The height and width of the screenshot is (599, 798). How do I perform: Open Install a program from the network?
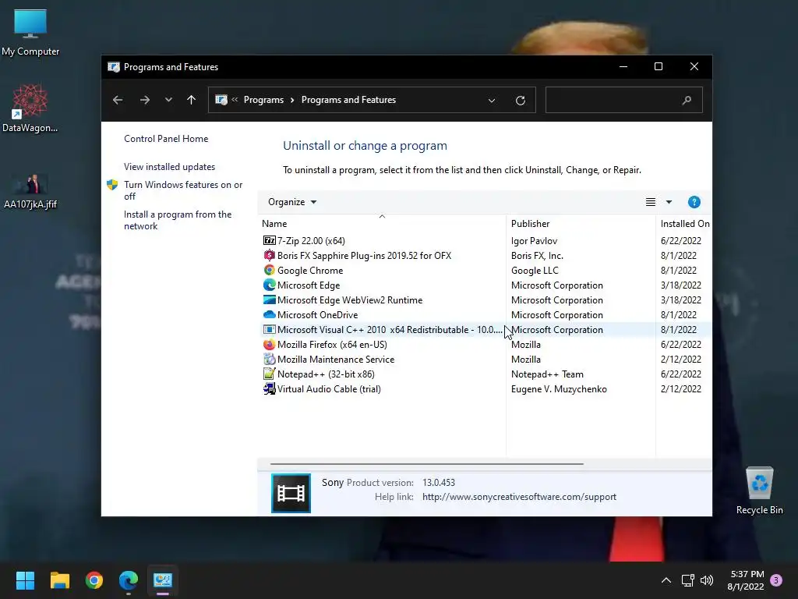tap(178, 220)
